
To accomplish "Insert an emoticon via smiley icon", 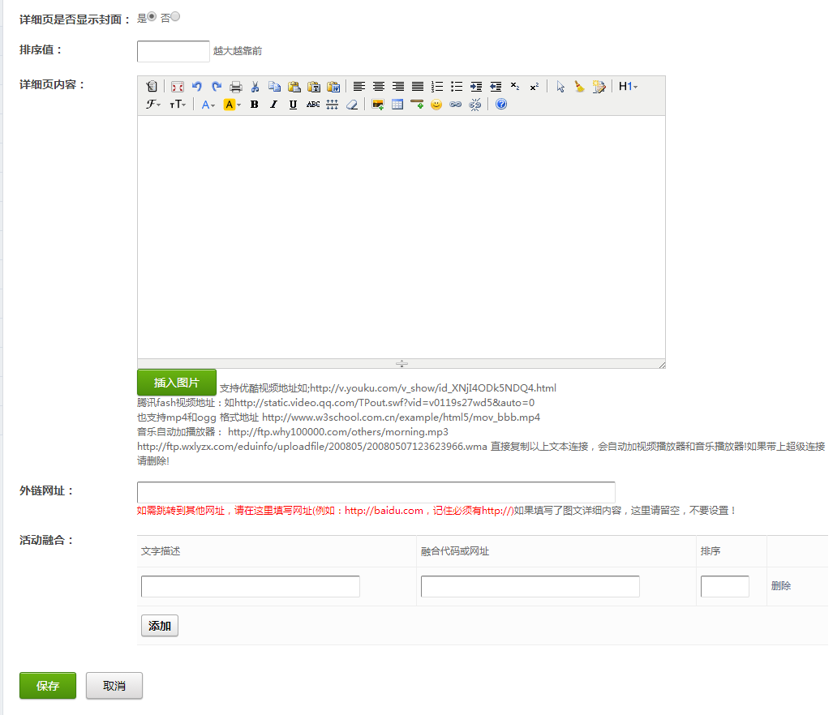I will [436, 105].
